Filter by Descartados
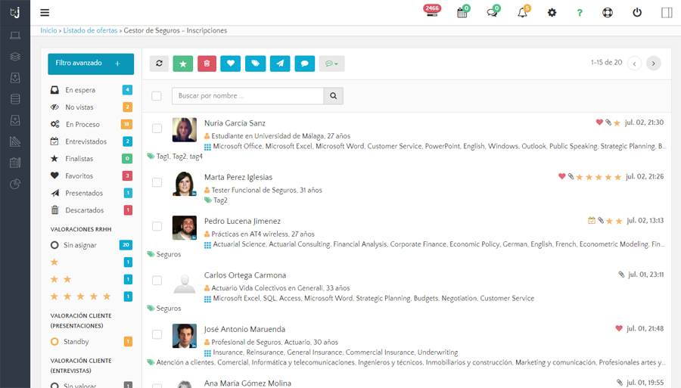681x388 pixels. point(92,210)
